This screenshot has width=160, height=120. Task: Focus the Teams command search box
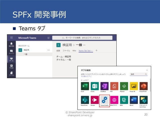click(82, 38)
